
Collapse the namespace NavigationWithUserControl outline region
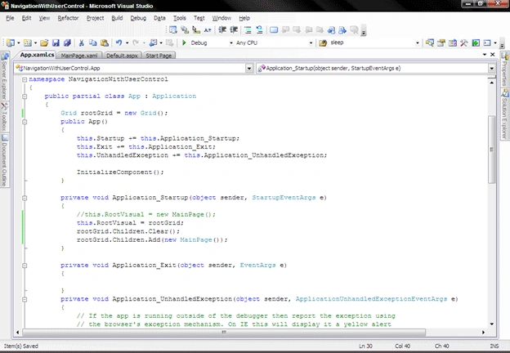pyautogui.click(x=25, y=79)
